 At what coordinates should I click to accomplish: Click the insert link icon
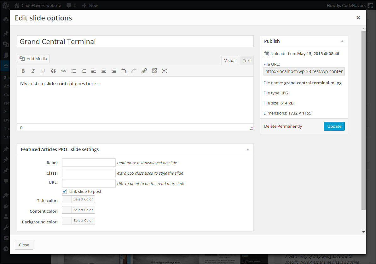coord(144,71)
